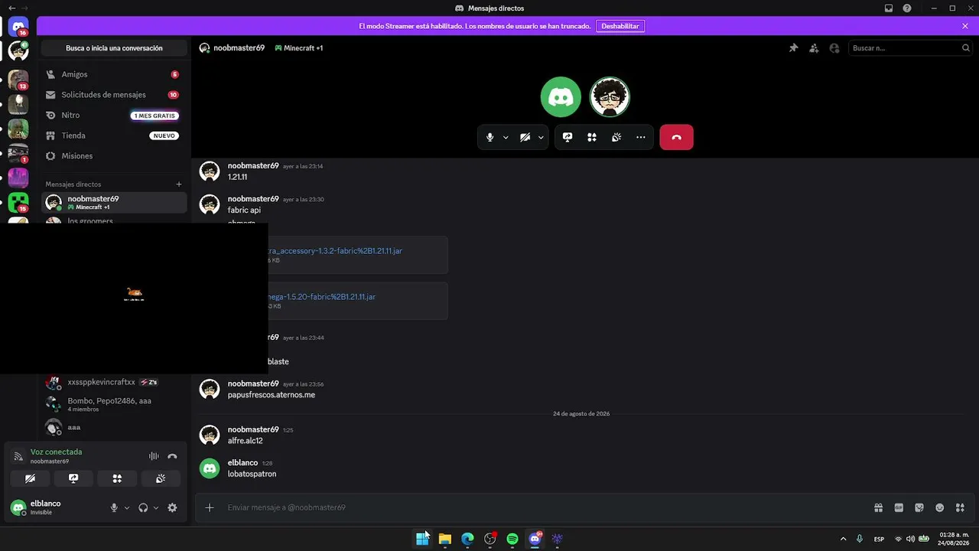The height and width of the screenshot is (551, 979).
Task: Download the fabric accessory 1.3.2 jar file link
Action: point(335,251)
